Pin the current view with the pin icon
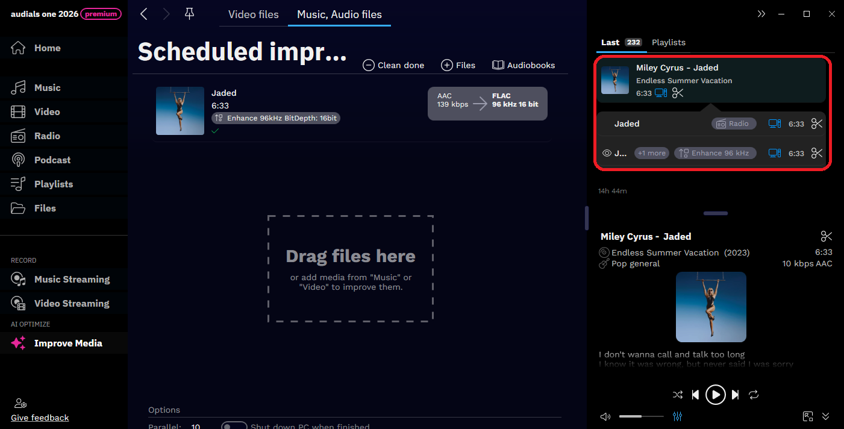Image resolution: width=844 pixels, height=429 pixels. coord(189,13)
